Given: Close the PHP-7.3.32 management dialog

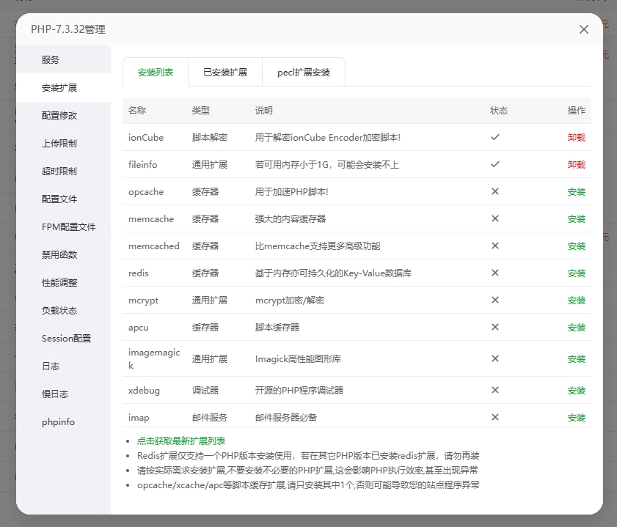Looking at the screenshot, I should pos(584,29).
